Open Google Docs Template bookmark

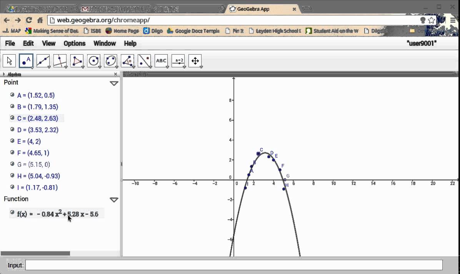click(x=193, y=31)
